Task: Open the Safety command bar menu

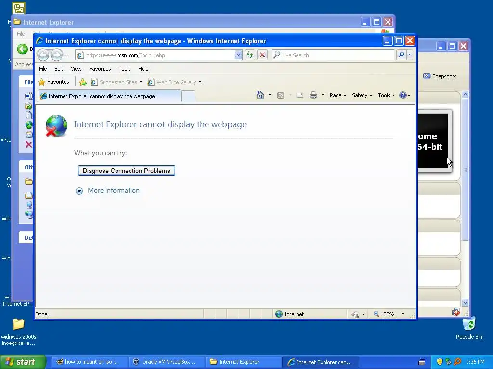Action: click(362, 95)
